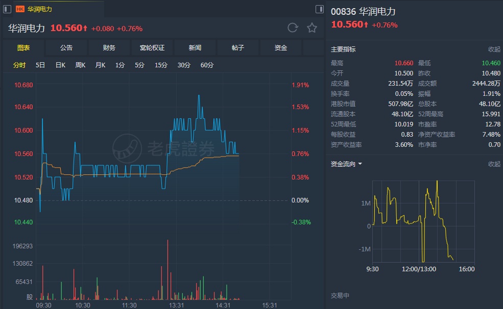Open the 资金流向 dropdown arrow
This screenshot has width=503, height=309.
(360, 164)
